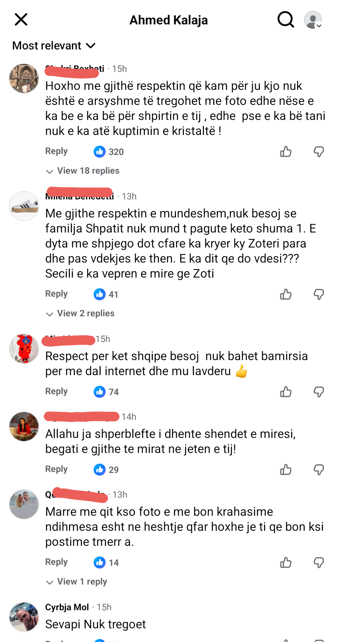Thumbs up the comment with 14 likes
337x642 pixels.
286,563
